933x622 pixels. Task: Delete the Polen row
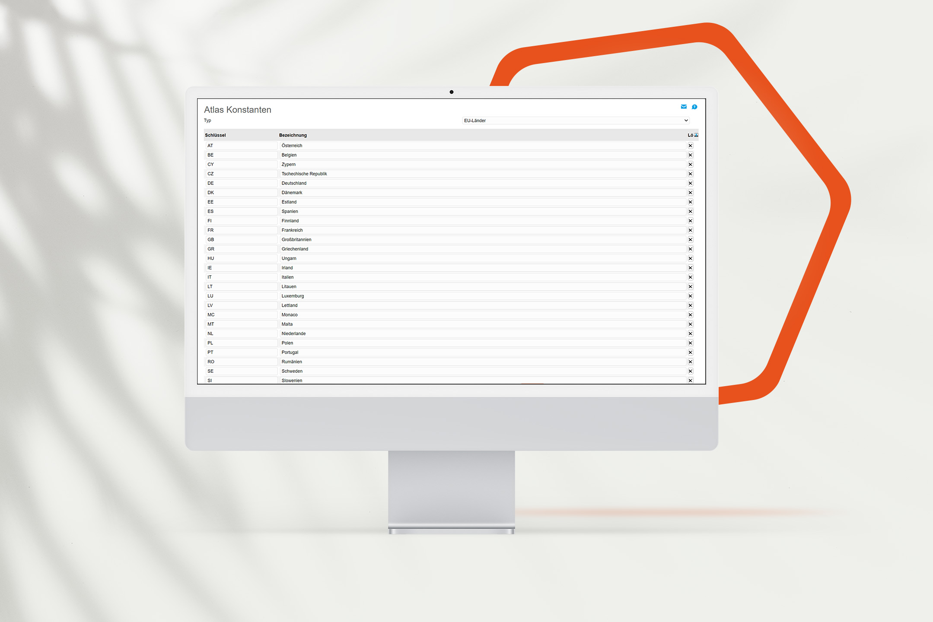[691, 343]
